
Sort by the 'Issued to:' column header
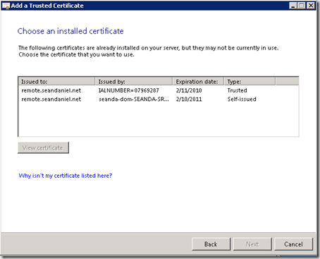pyautogui.click(x=56, y=81)
